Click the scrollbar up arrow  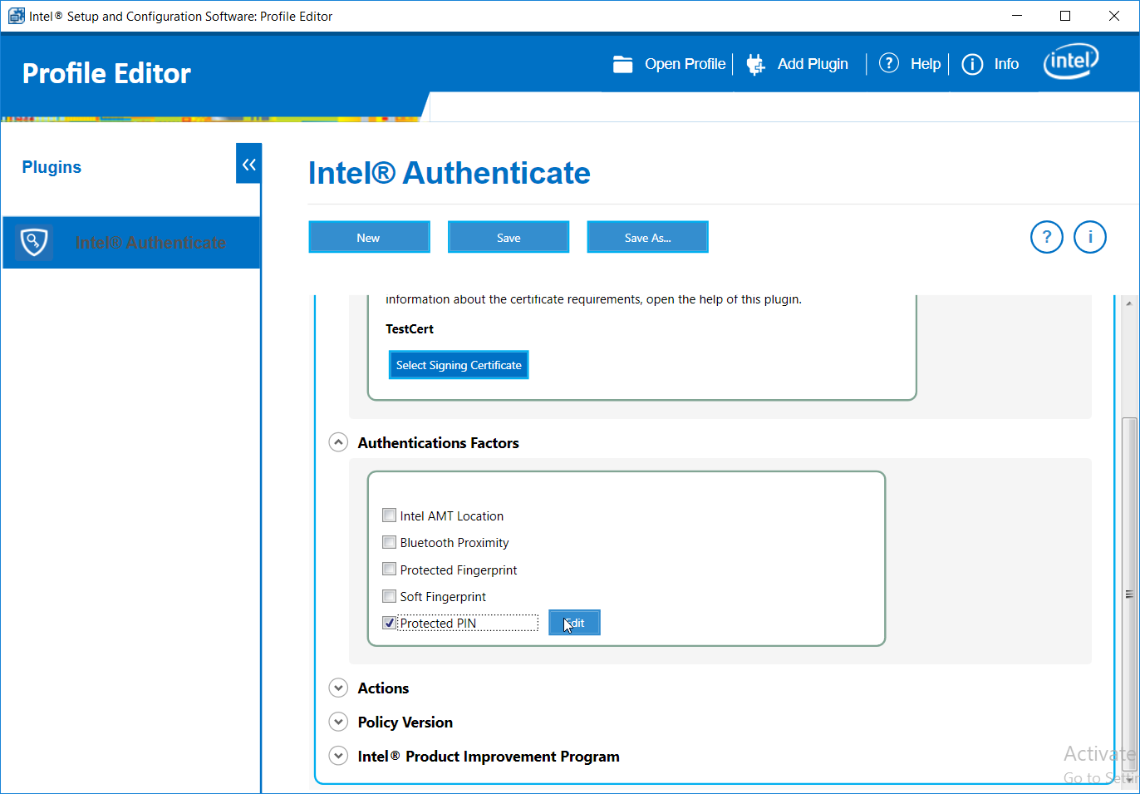(1128, 303)
